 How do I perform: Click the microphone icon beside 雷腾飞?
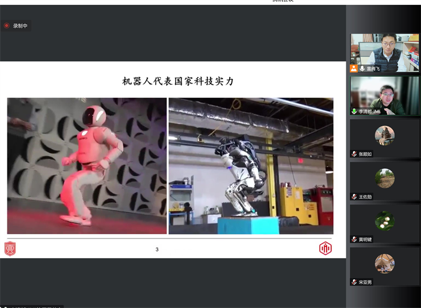pyautogui.click(x=362, y=68)
